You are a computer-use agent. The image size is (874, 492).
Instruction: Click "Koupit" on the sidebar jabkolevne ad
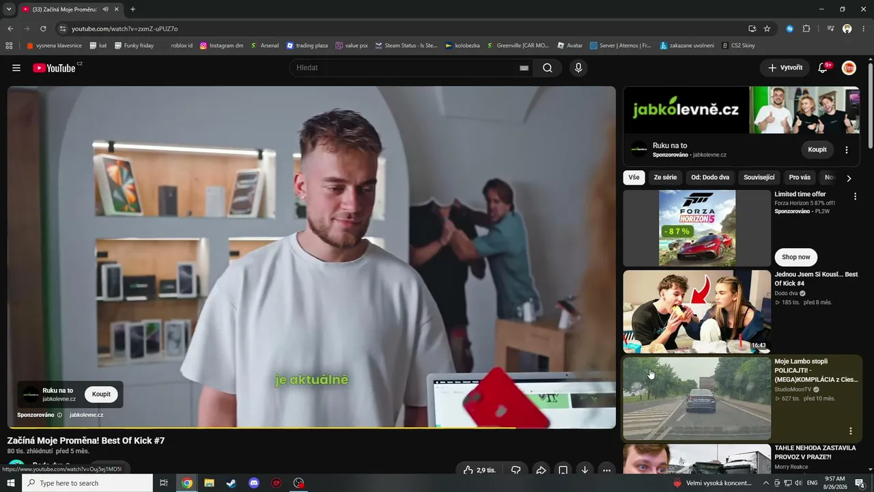coord(817,150)
